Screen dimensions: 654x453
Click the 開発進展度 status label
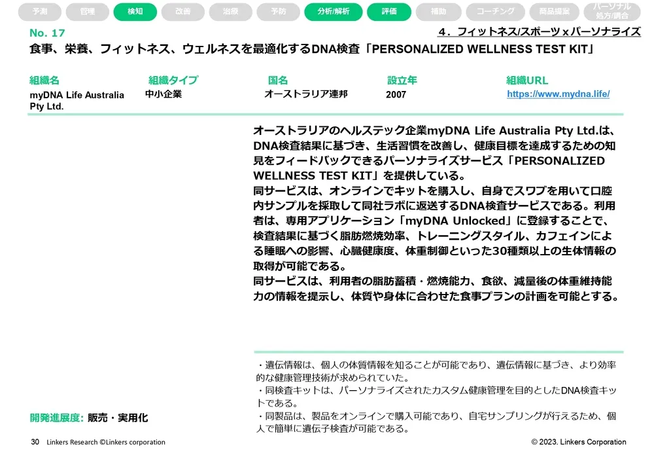point(57,418)
